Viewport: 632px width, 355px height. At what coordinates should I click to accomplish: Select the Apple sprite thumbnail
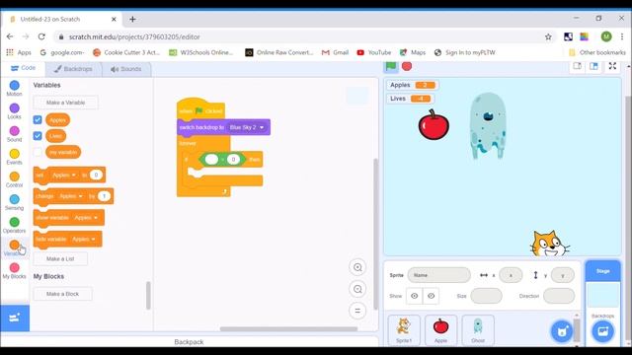click(441, 330)
